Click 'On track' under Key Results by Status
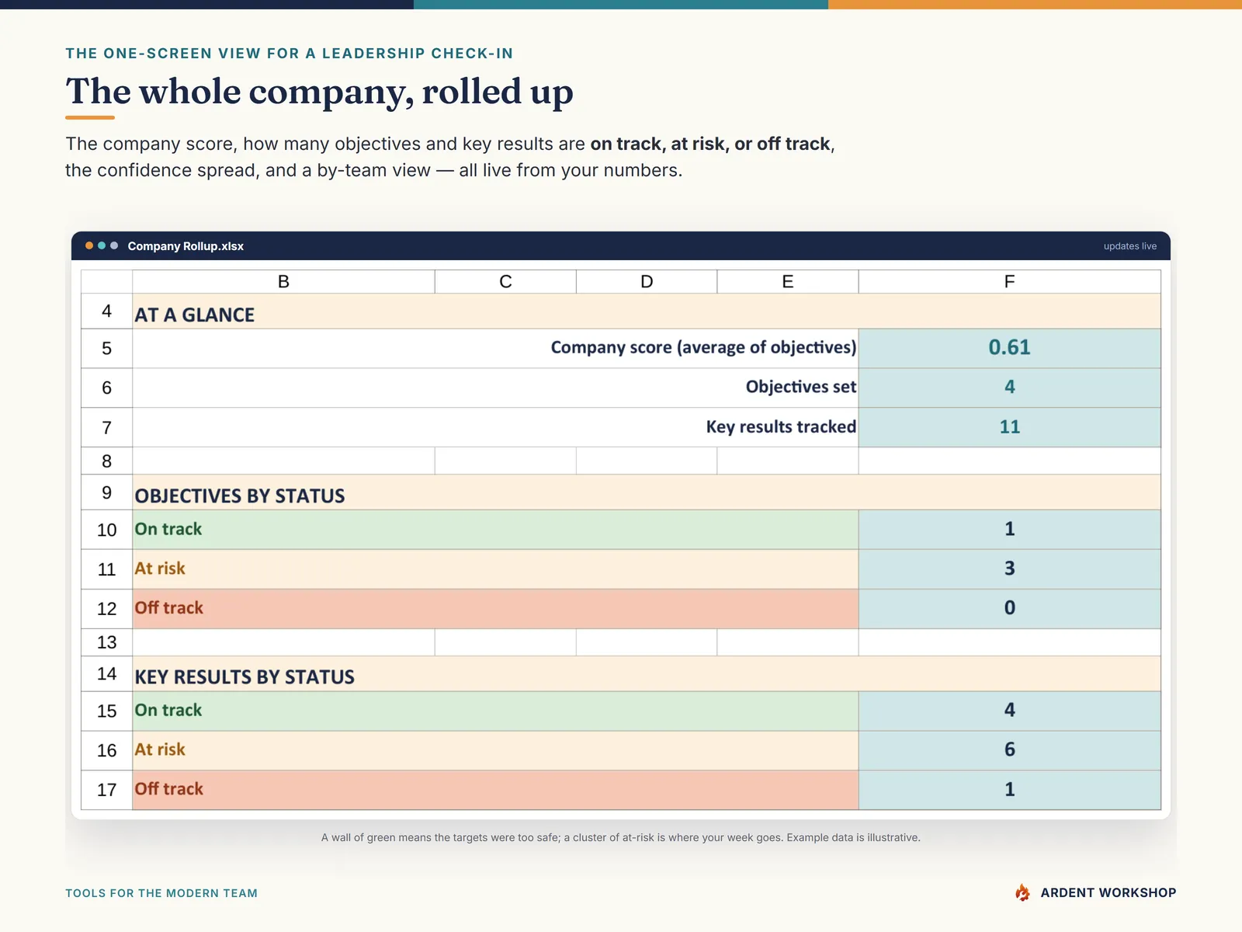The image size is (1242, 932). pyautogui.click(x=168, y=710)
